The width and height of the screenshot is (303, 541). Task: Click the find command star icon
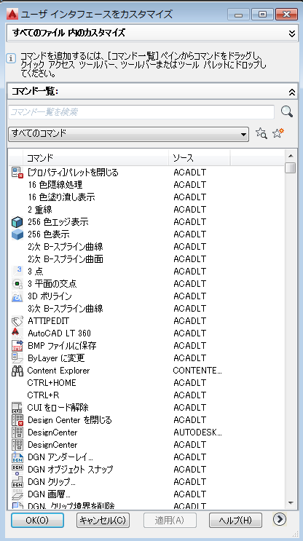tap(261, 133)
